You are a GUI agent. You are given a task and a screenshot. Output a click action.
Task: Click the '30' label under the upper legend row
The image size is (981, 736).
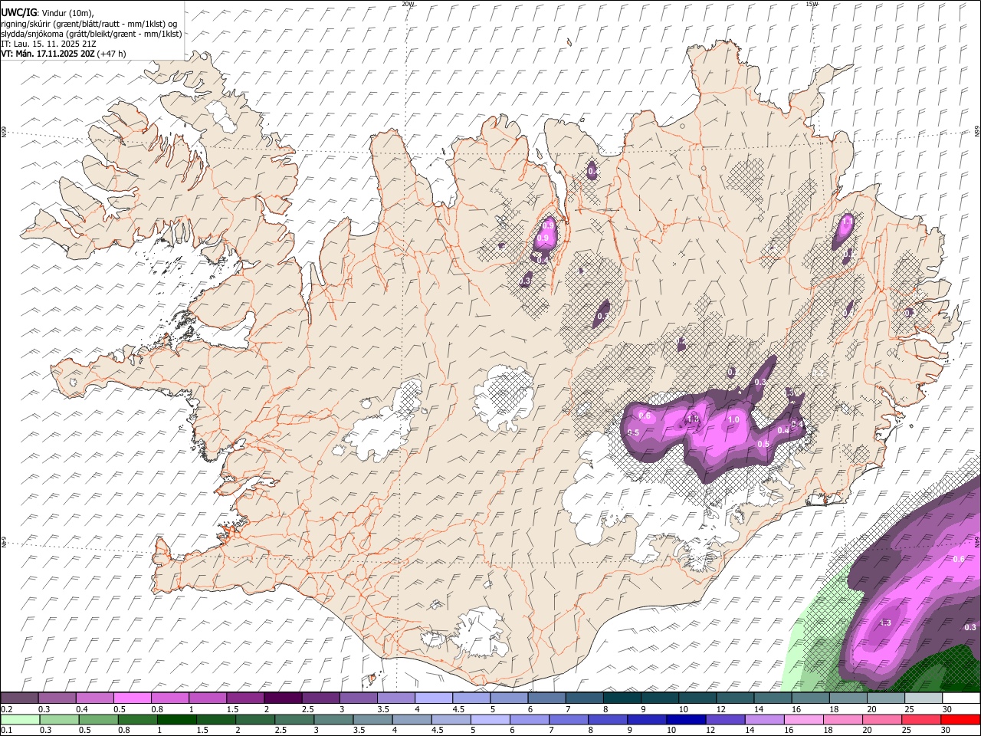(x=947, y=709)
